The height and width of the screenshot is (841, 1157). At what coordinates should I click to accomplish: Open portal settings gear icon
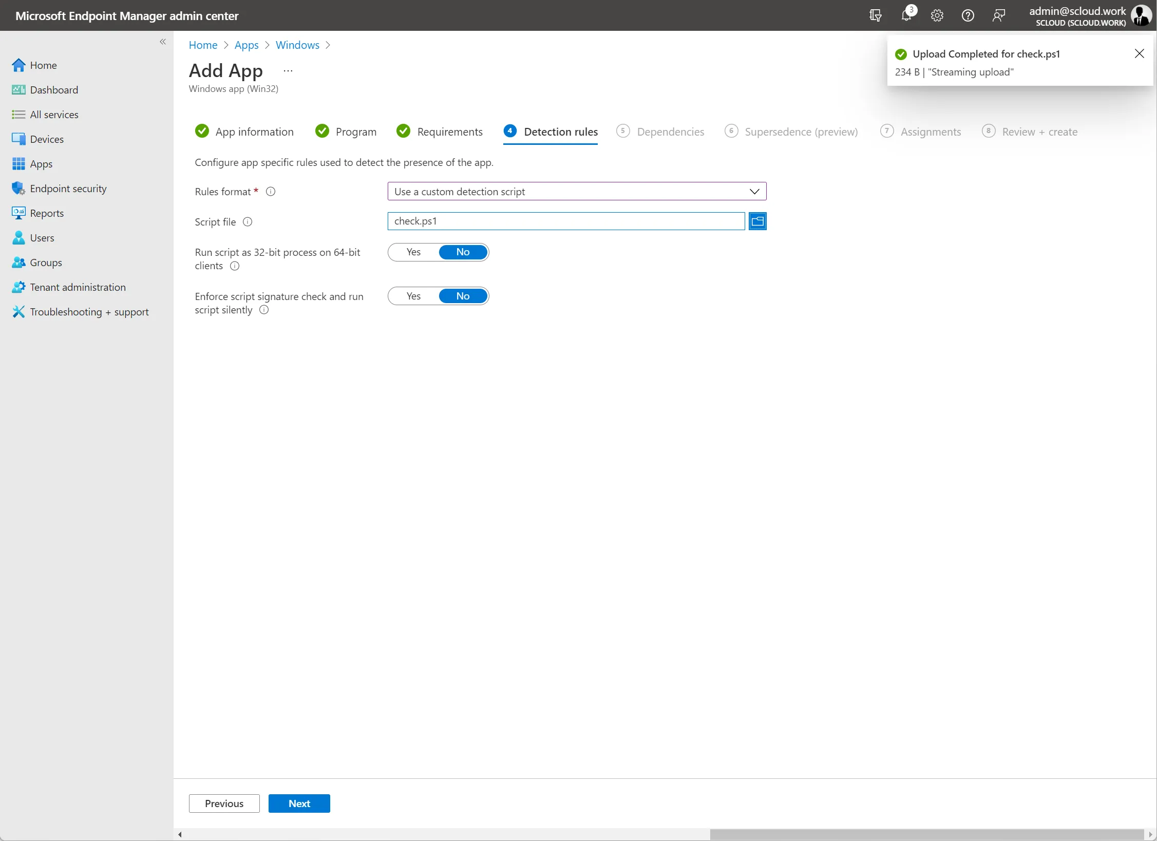click(937, 15)
